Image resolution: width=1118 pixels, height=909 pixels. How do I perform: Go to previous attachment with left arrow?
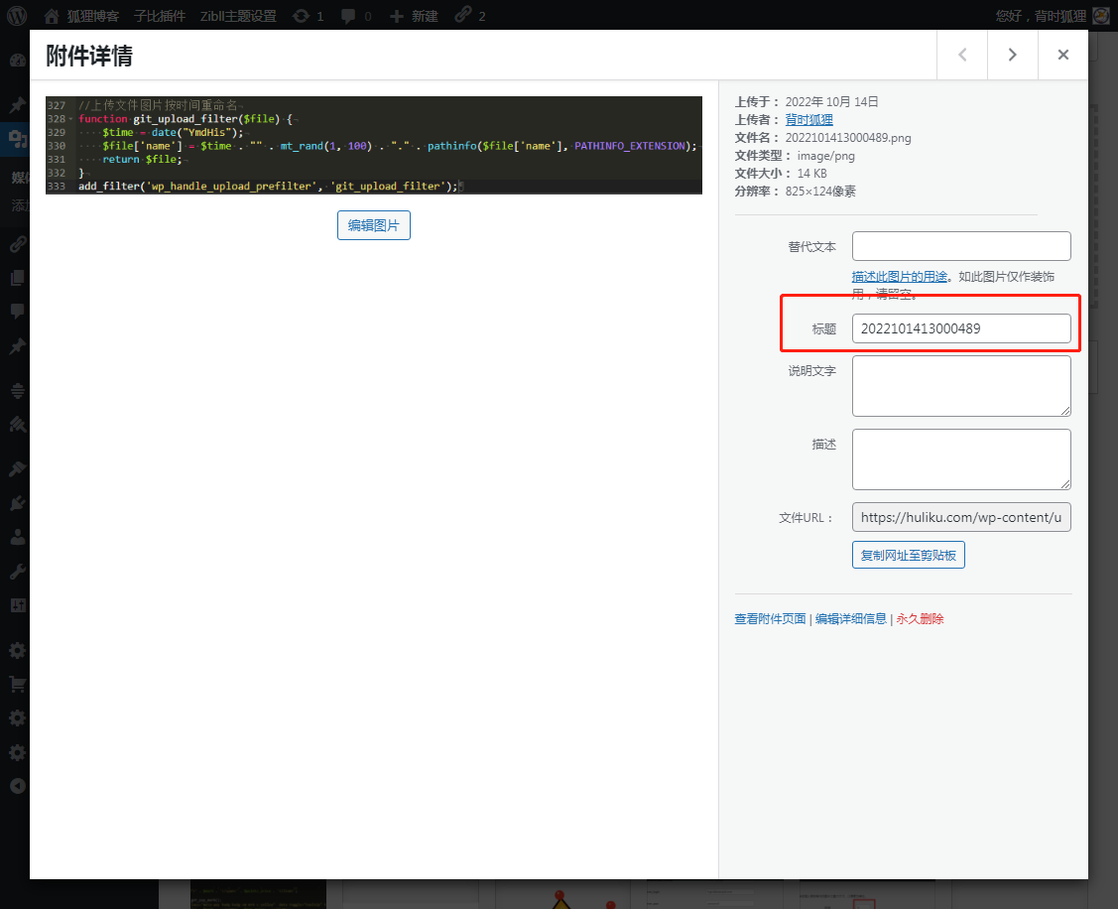click(x=962, y=55)
